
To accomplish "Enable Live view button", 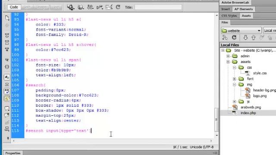I will point(56,7).
